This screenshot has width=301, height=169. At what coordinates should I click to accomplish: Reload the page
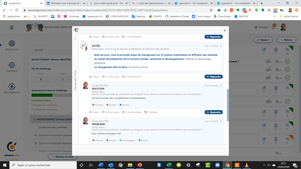17,10
